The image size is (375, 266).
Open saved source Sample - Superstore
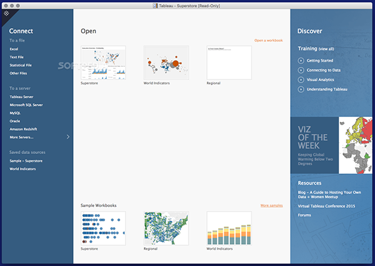click(26, 161)
